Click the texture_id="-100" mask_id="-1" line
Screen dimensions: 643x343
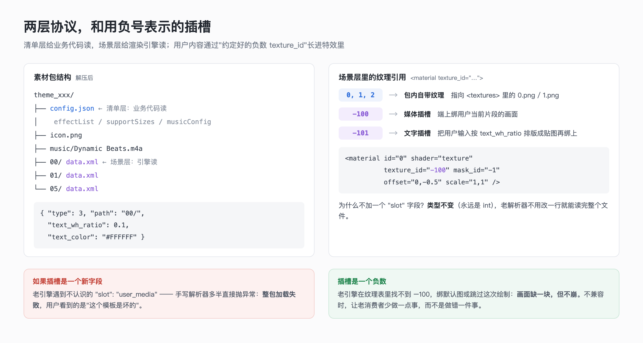[442, 170]
